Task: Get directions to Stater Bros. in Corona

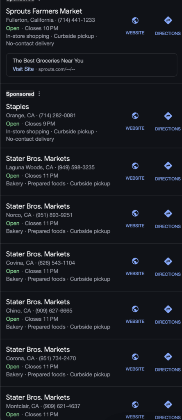Action: (x=168, y=362)
